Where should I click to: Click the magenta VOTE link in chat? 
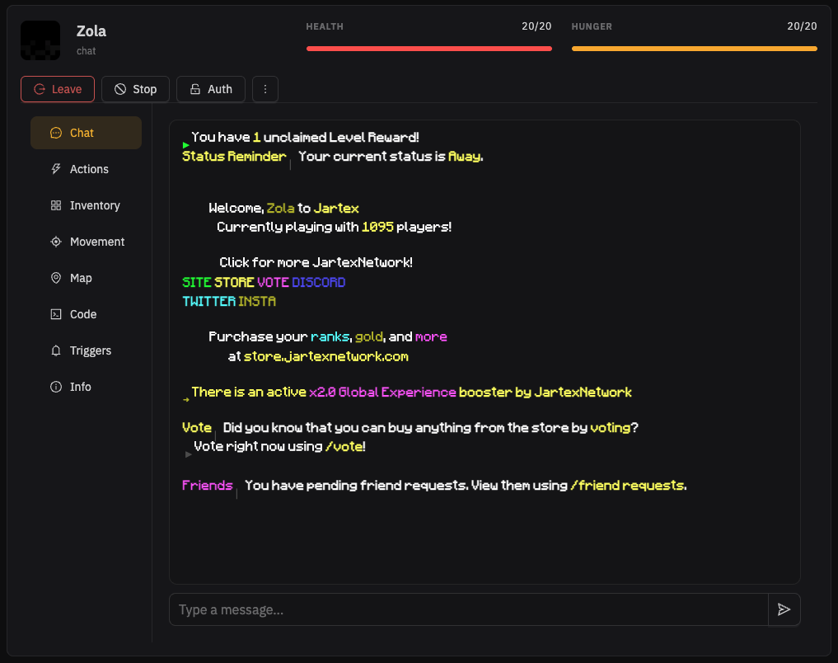pos(273,282)
